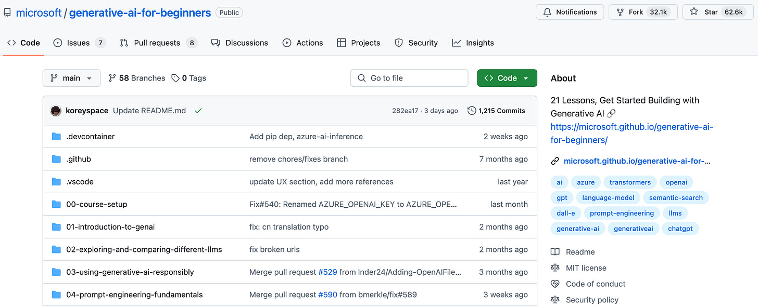The height and width of the screenshot is (307, 758).
Task: Select the 'openai' topic tag
Action: click(676, 182)
